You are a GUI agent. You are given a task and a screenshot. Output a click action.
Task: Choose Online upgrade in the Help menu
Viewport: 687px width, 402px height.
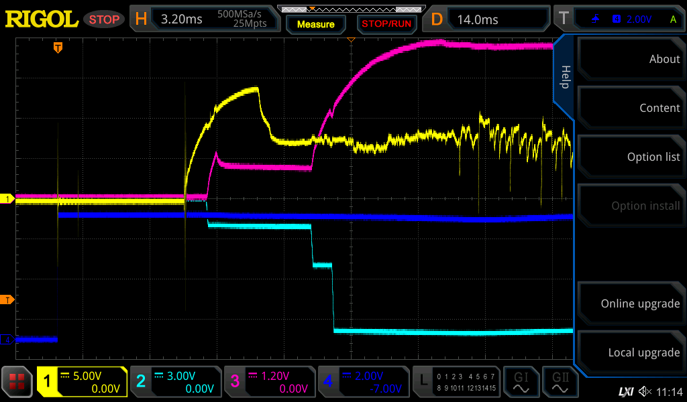tap(631, 304)
